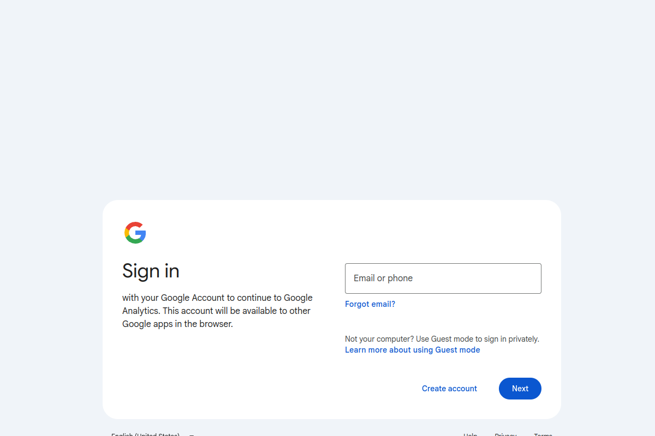Click the blue Next pill button
Image resolution: width=655 pixels, height=436 pixels.
click(x=520, y=388)
